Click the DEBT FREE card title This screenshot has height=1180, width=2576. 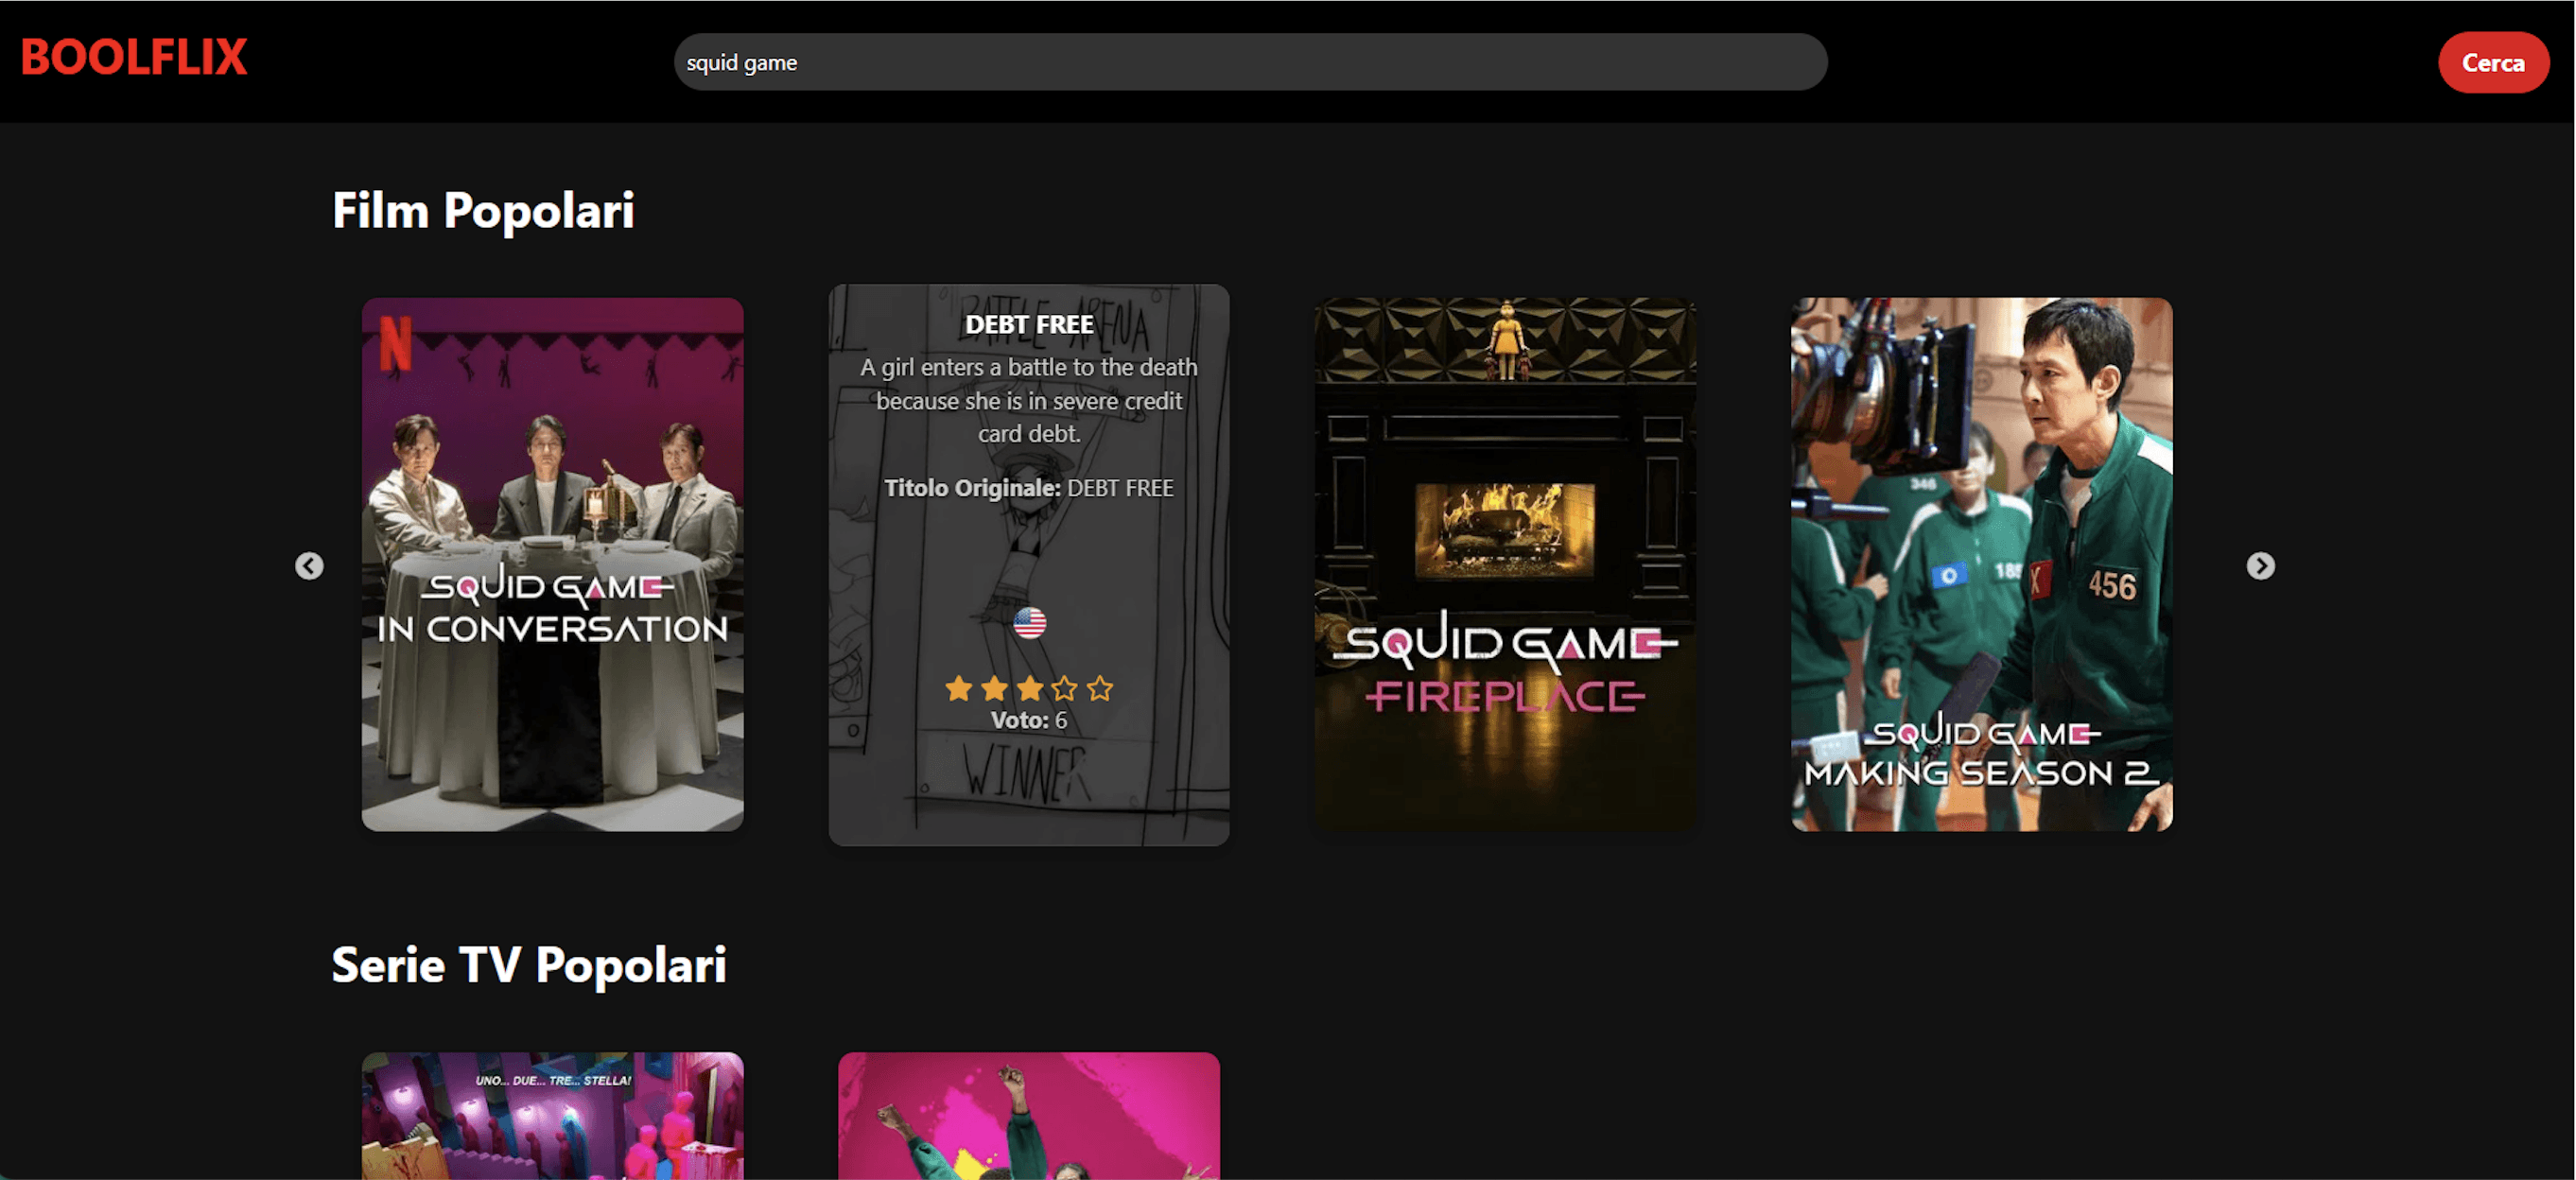point(1029,325)
